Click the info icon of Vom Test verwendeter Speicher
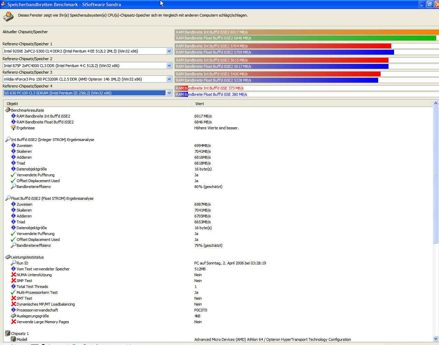The height and width of the screenshot is (345, 439). coord(13,269)
